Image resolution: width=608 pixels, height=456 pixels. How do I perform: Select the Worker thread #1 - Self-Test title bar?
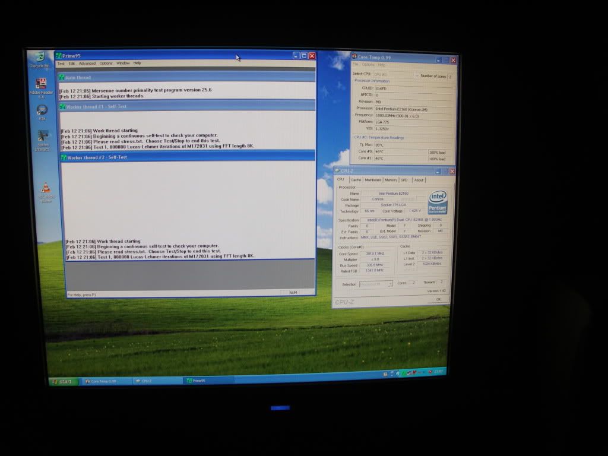pos(187,106)
